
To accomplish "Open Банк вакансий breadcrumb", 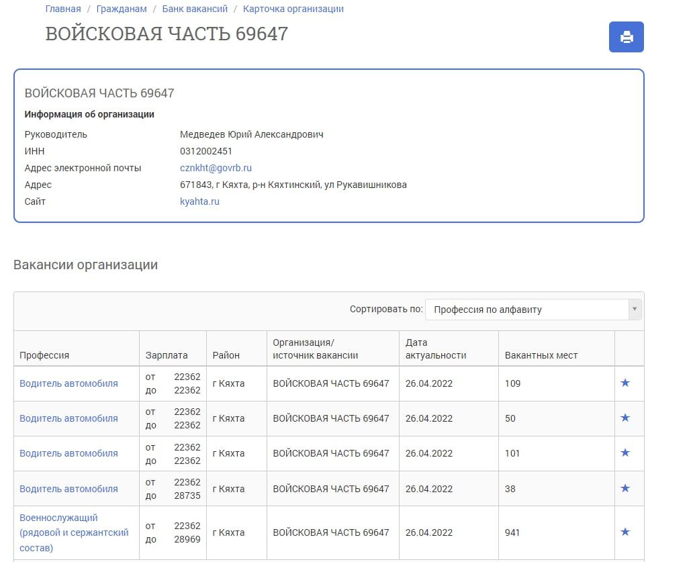I will click(194, 9).
